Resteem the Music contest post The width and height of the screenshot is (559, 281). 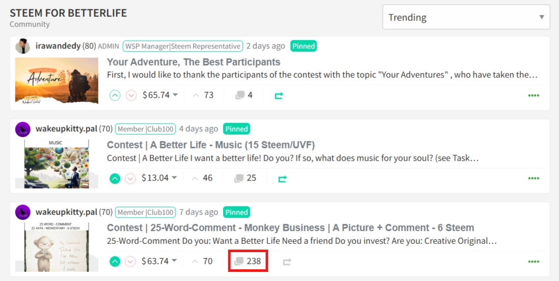click(x=282, y=178)
